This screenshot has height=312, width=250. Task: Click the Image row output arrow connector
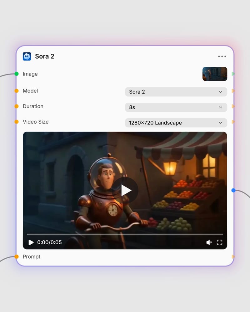[233, 74]
